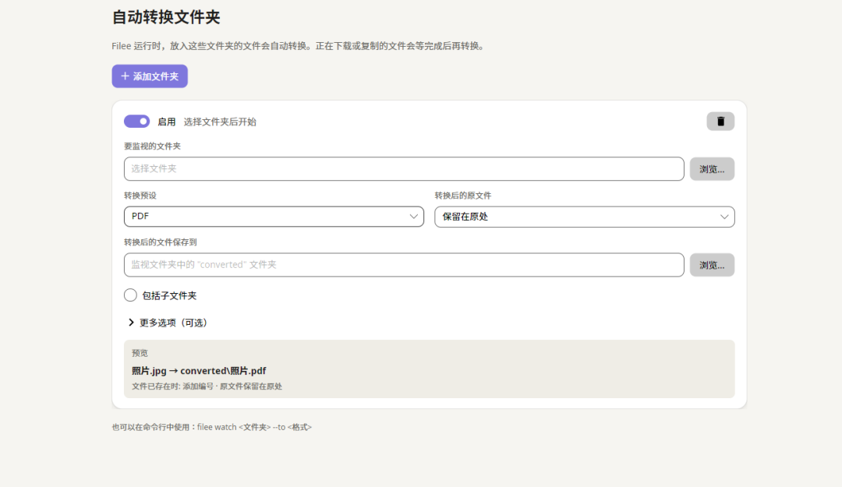Click the converted output folder input field
The image size is (842, 487).
click(404, 265)
